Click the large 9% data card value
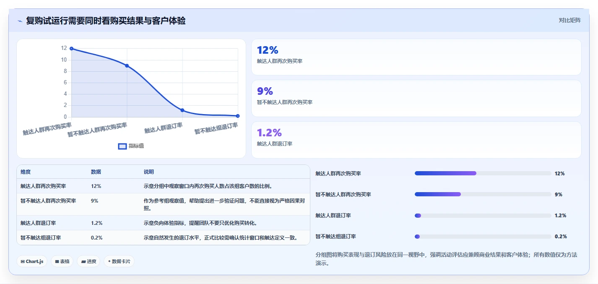 pos(265,91)
